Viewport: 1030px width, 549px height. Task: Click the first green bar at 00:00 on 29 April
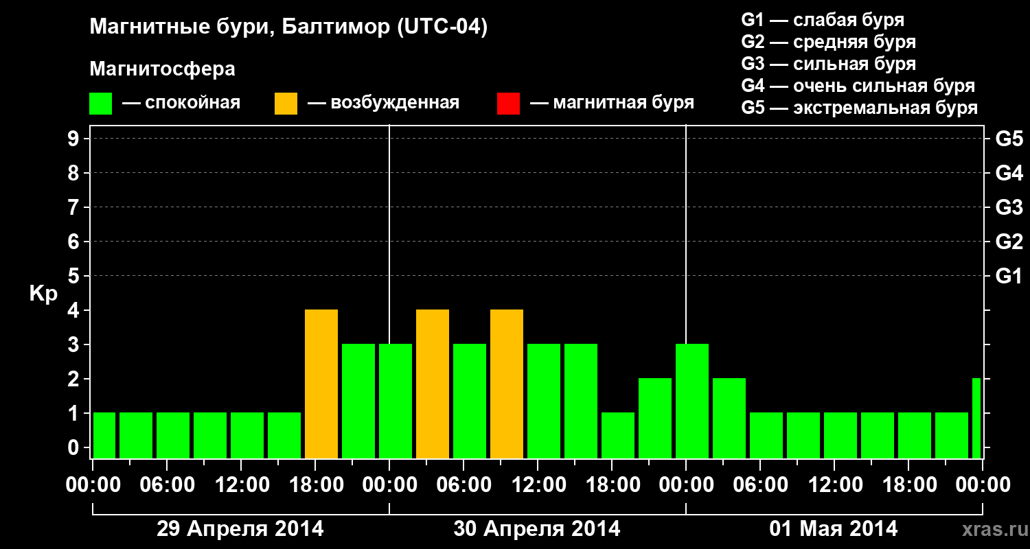click(x=104, y=435)
